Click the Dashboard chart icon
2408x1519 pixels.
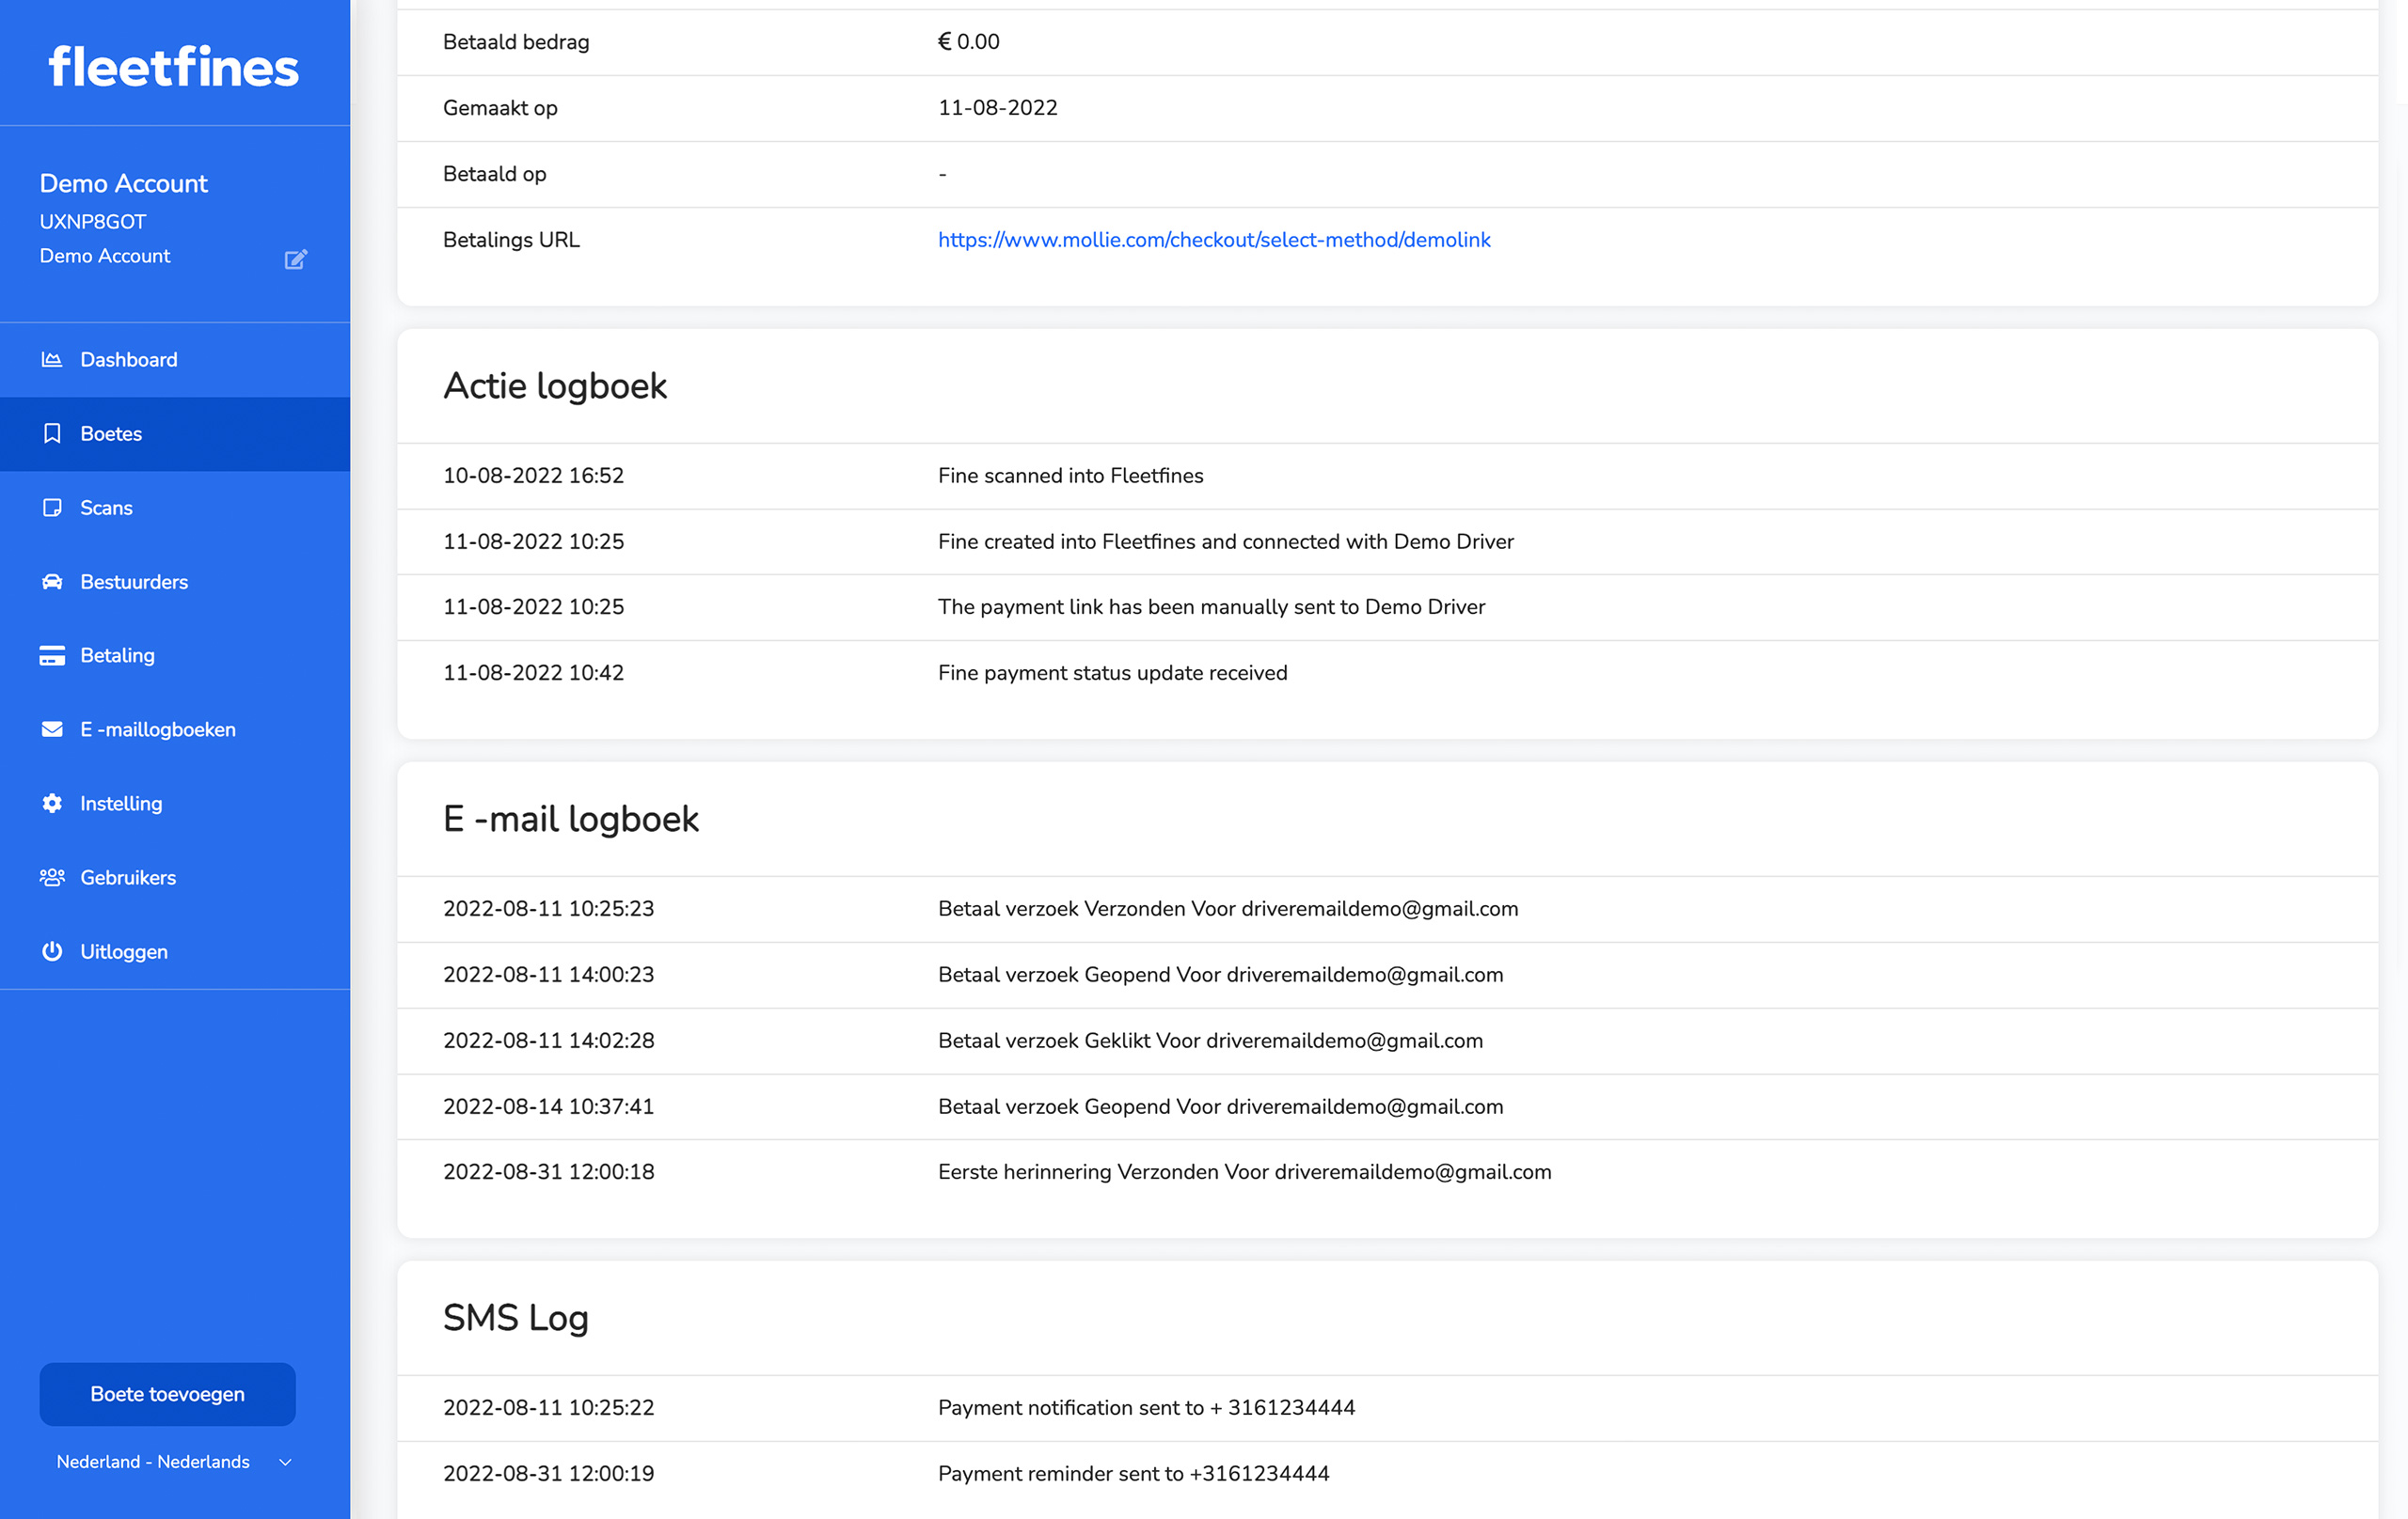coord(52,359)
